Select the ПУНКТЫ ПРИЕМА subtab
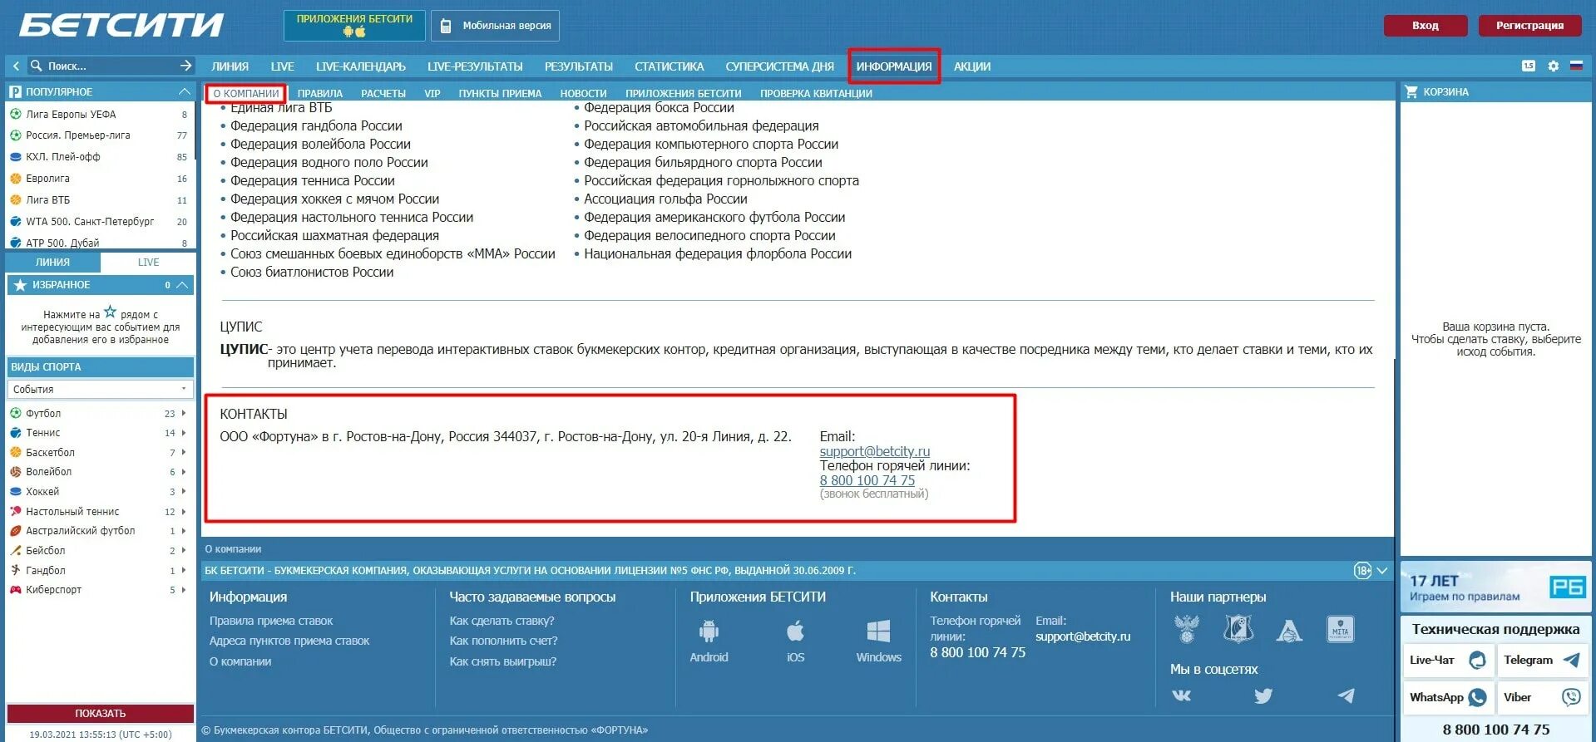This screenshot has height=742, width=1596. 500,93
